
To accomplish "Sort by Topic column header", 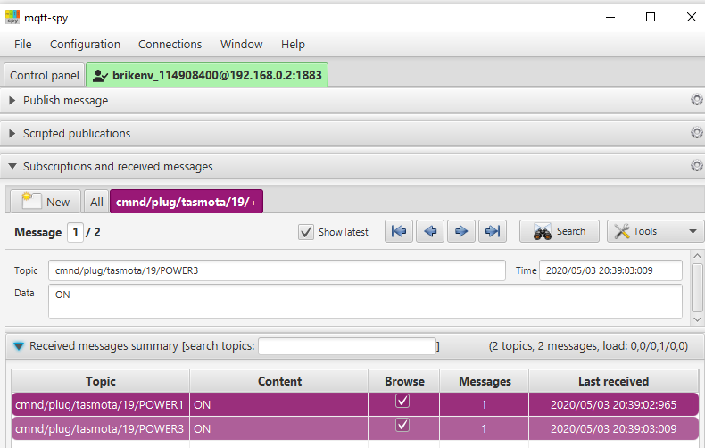I will [x=100, y=381].
